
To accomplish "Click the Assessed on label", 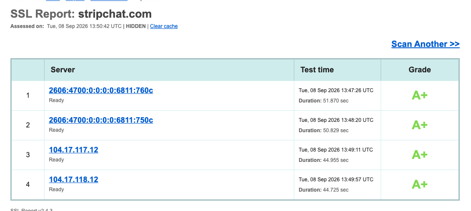I will 27,26.
